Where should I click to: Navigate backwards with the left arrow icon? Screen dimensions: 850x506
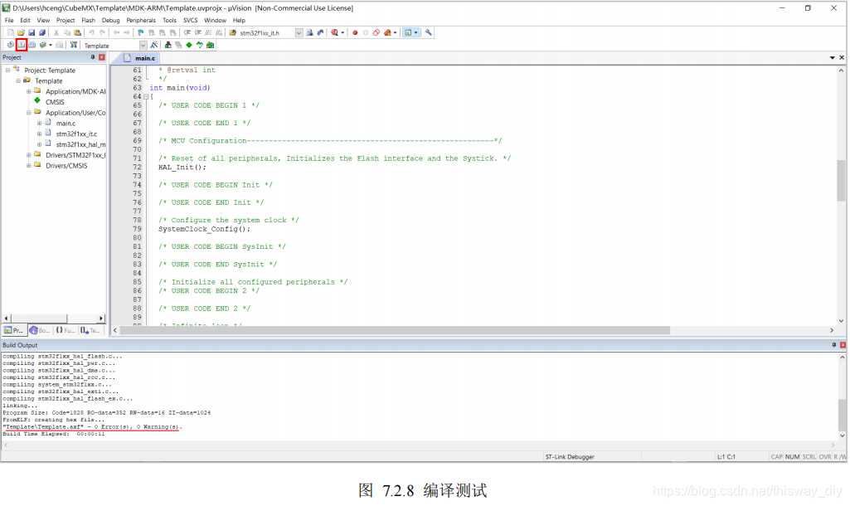tap(116, 32)
